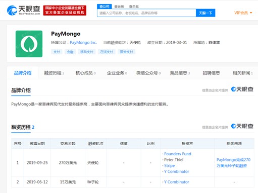Screen dimensions: 258x193
Task: Click the 交易金额 column header
Action: tap(68, 144)
